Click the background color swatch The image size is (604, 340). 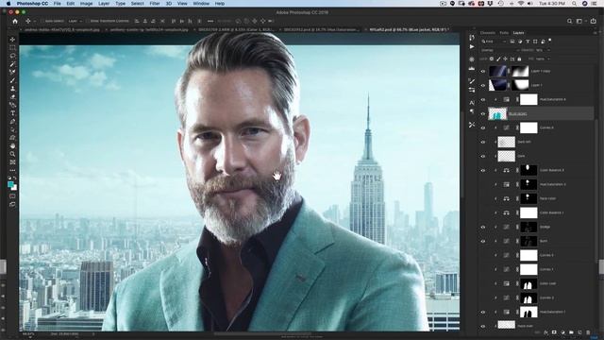point(14,188)
